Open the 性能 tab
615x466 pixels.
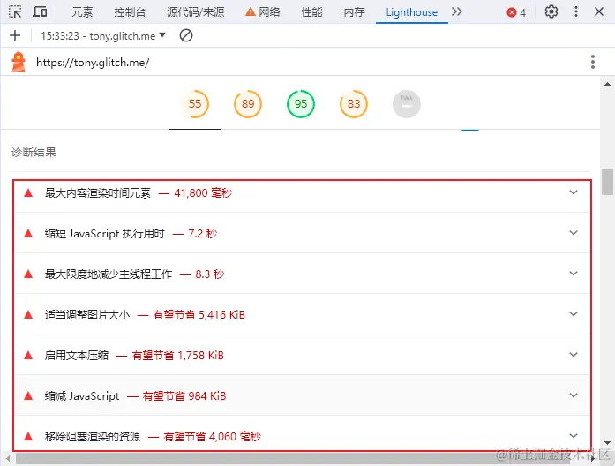click(311, 12)
